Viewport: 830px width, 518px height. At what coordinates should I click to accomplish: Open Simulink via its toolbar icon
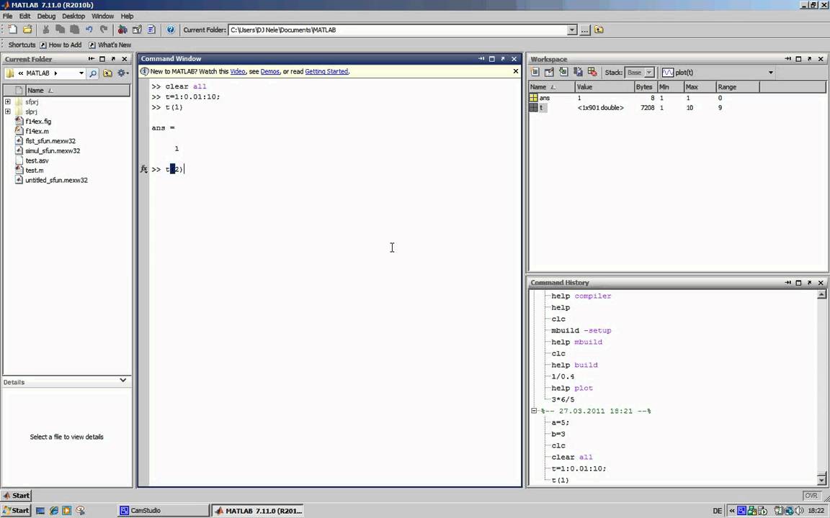tap(122, 29)
